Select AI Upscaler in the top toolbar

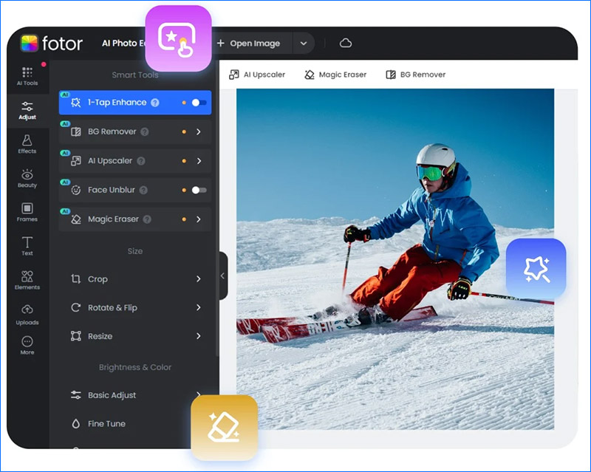coord(257,75)
